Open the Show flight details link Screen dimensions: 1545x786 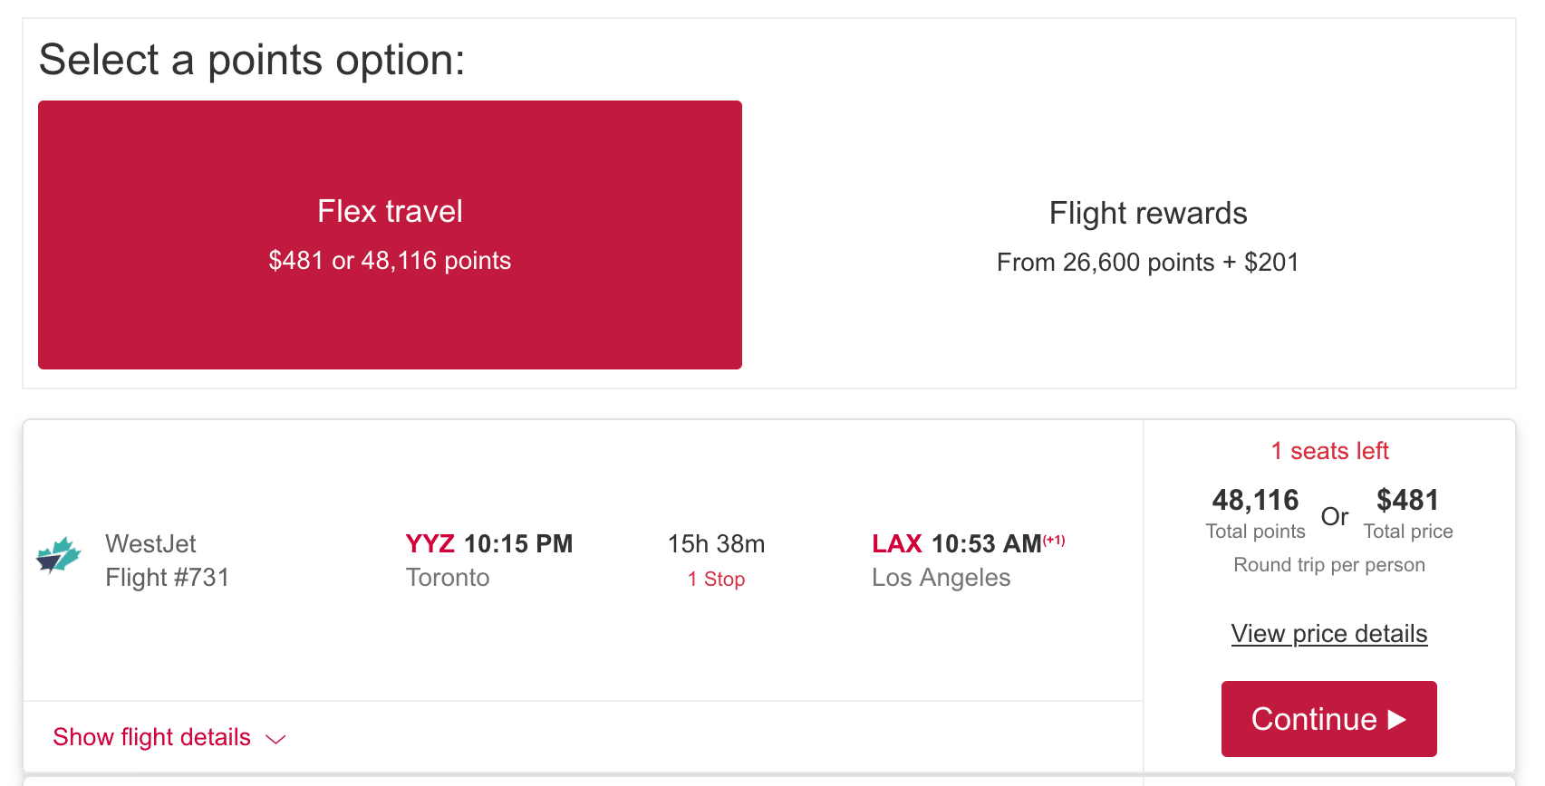(151, 737)
